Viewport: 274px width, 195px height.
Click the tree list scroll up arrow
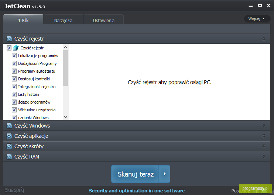click(x=65, y=47)
